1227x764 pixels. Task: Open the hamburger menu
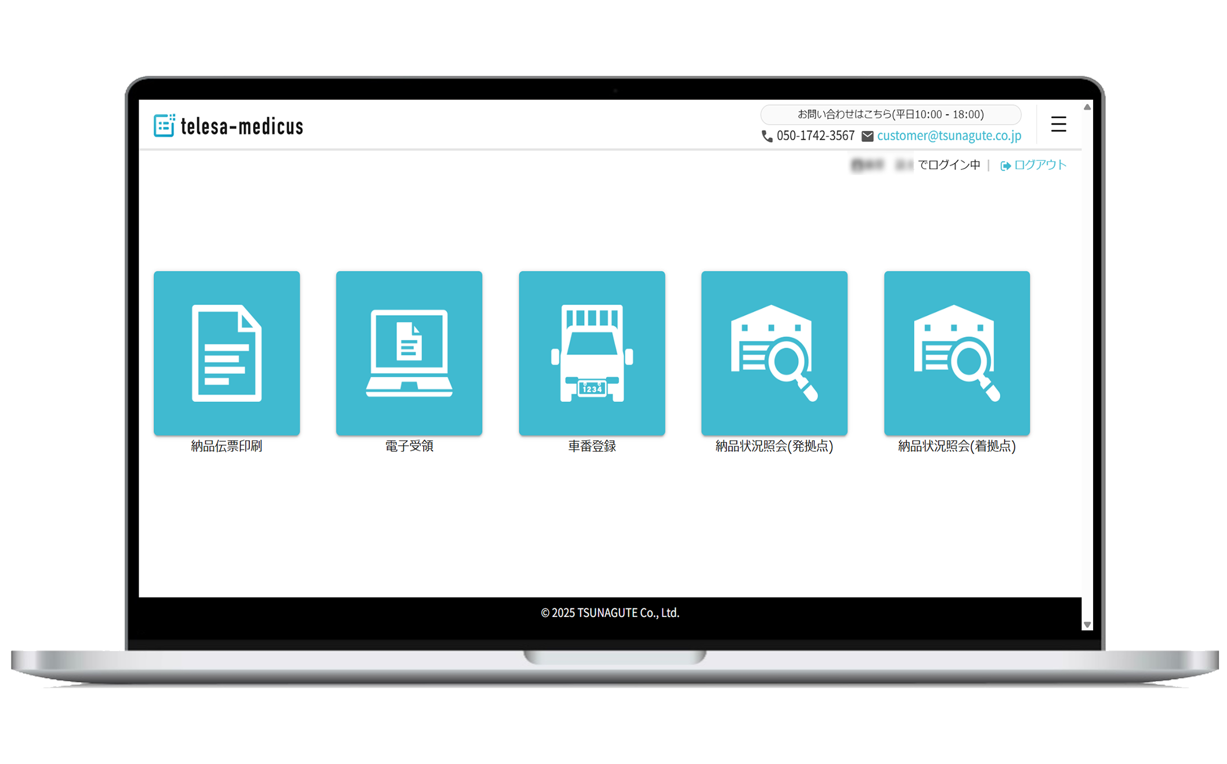click(1058, 124)
